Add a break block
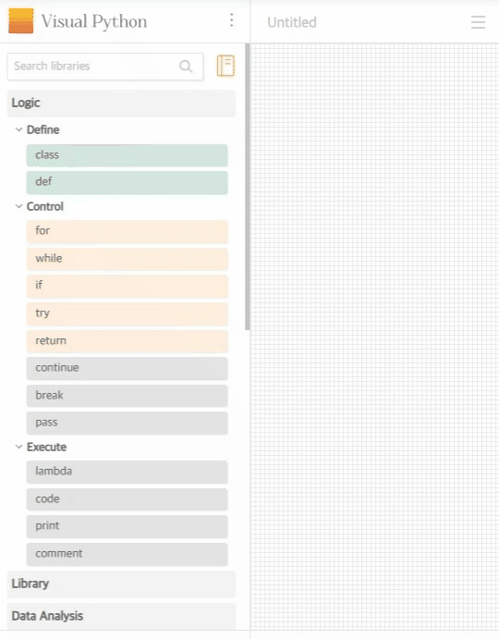The width and height of the screenshot is (499, 639). pos(128,396)
